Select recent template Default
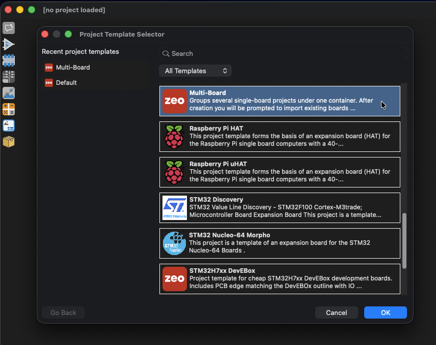The height and width of the screenshot is (345, 436). pos(95,83)
